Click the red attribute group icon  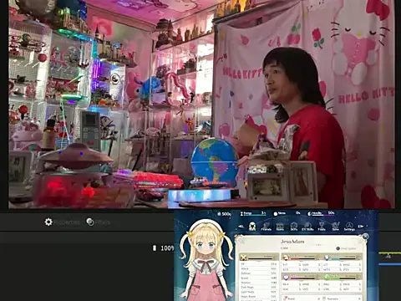[286, 258]
